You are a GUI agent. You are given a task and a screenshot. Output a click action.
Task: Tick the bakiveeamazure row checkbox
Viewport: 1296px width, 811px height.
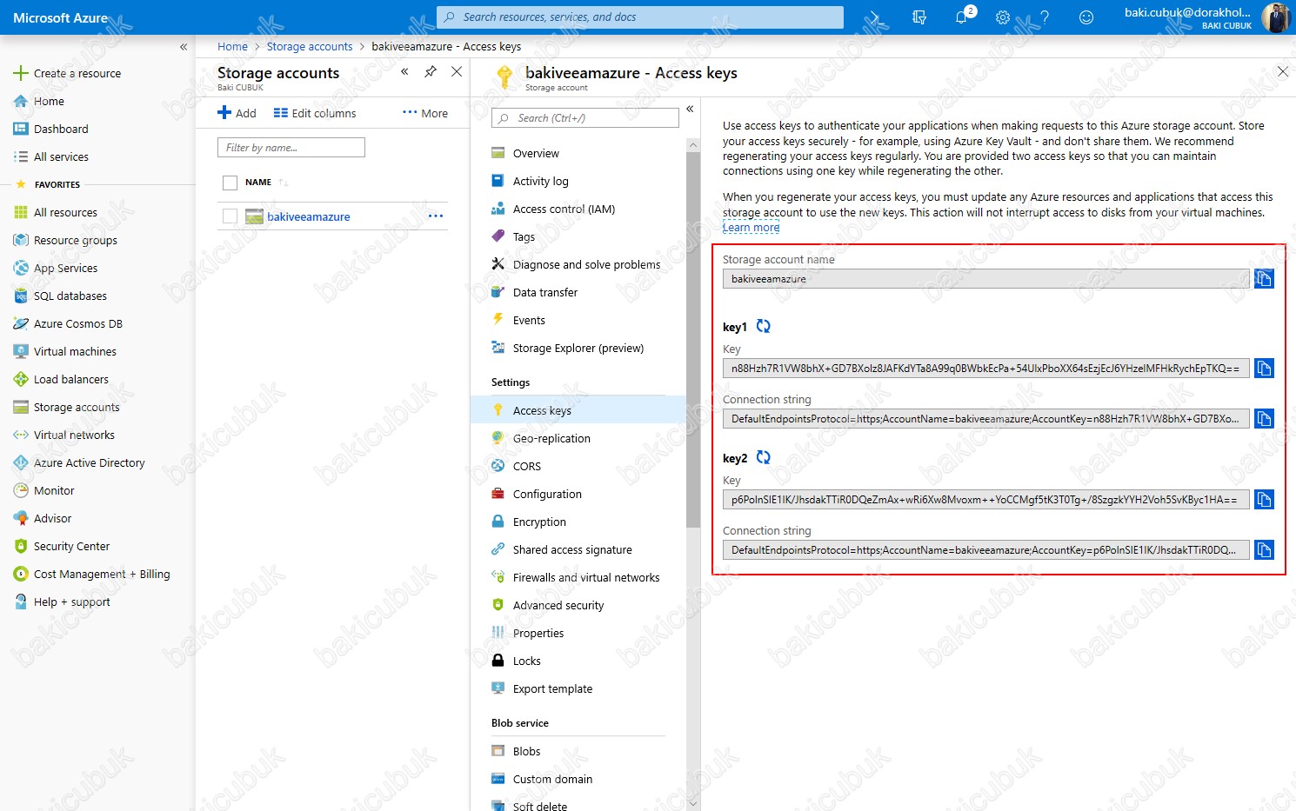pos(230,216)
